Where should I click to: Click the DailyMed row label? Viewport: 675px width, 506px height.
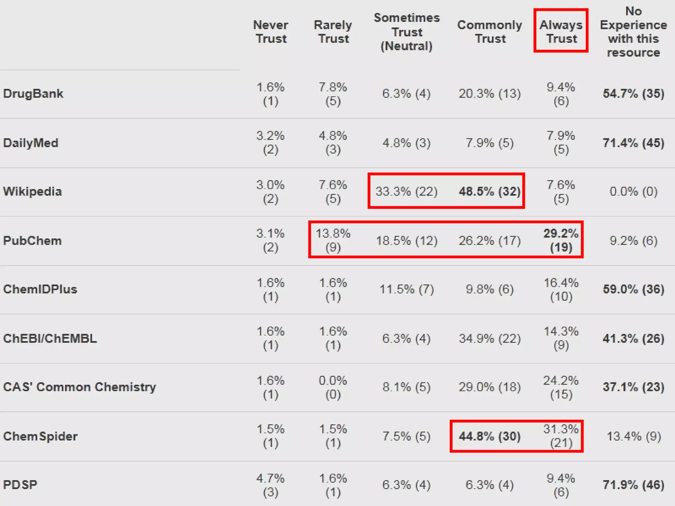31,143
